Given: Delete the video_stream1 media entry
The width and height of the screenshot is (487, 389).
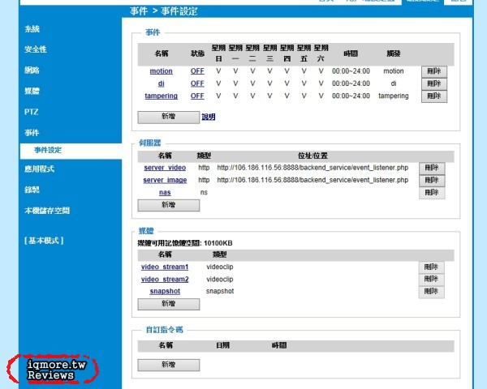Looking at the screenshot, I should click(x=432, y=267).
